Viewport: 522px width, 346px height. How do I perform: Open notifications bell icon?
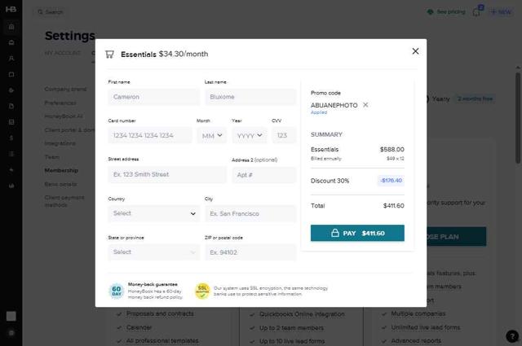point(476,12)
